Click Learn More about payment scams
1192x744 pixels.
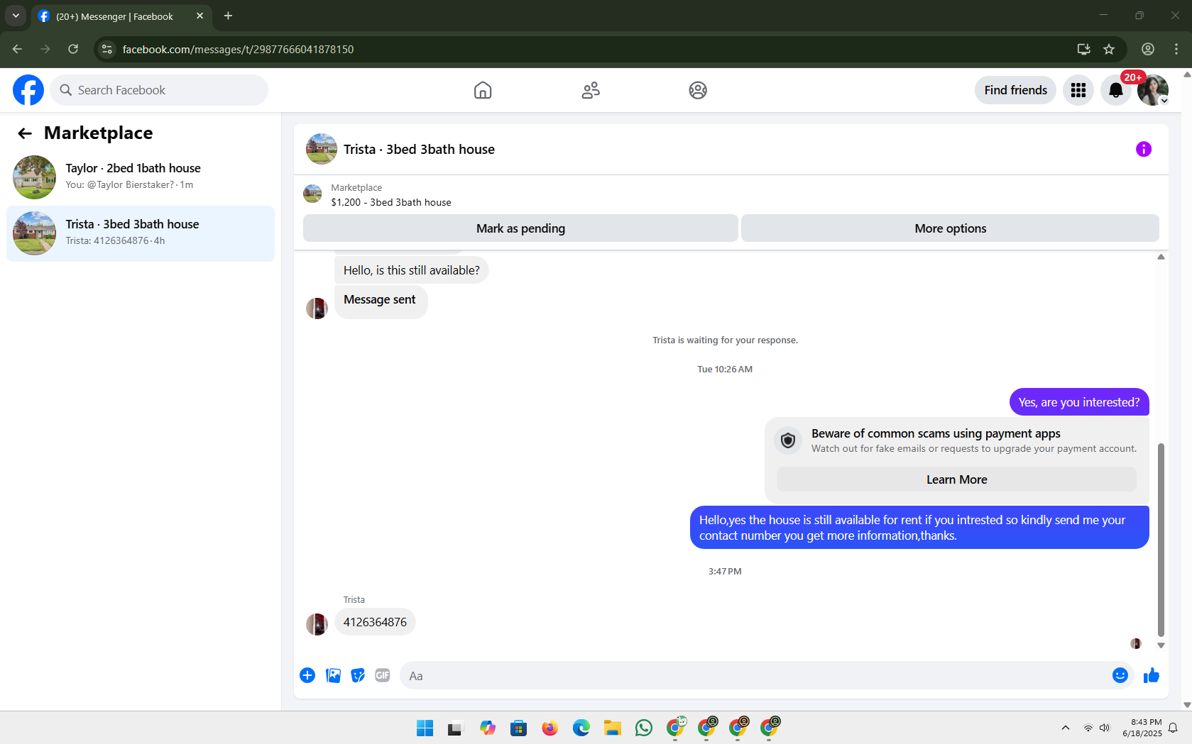(957, 479)
